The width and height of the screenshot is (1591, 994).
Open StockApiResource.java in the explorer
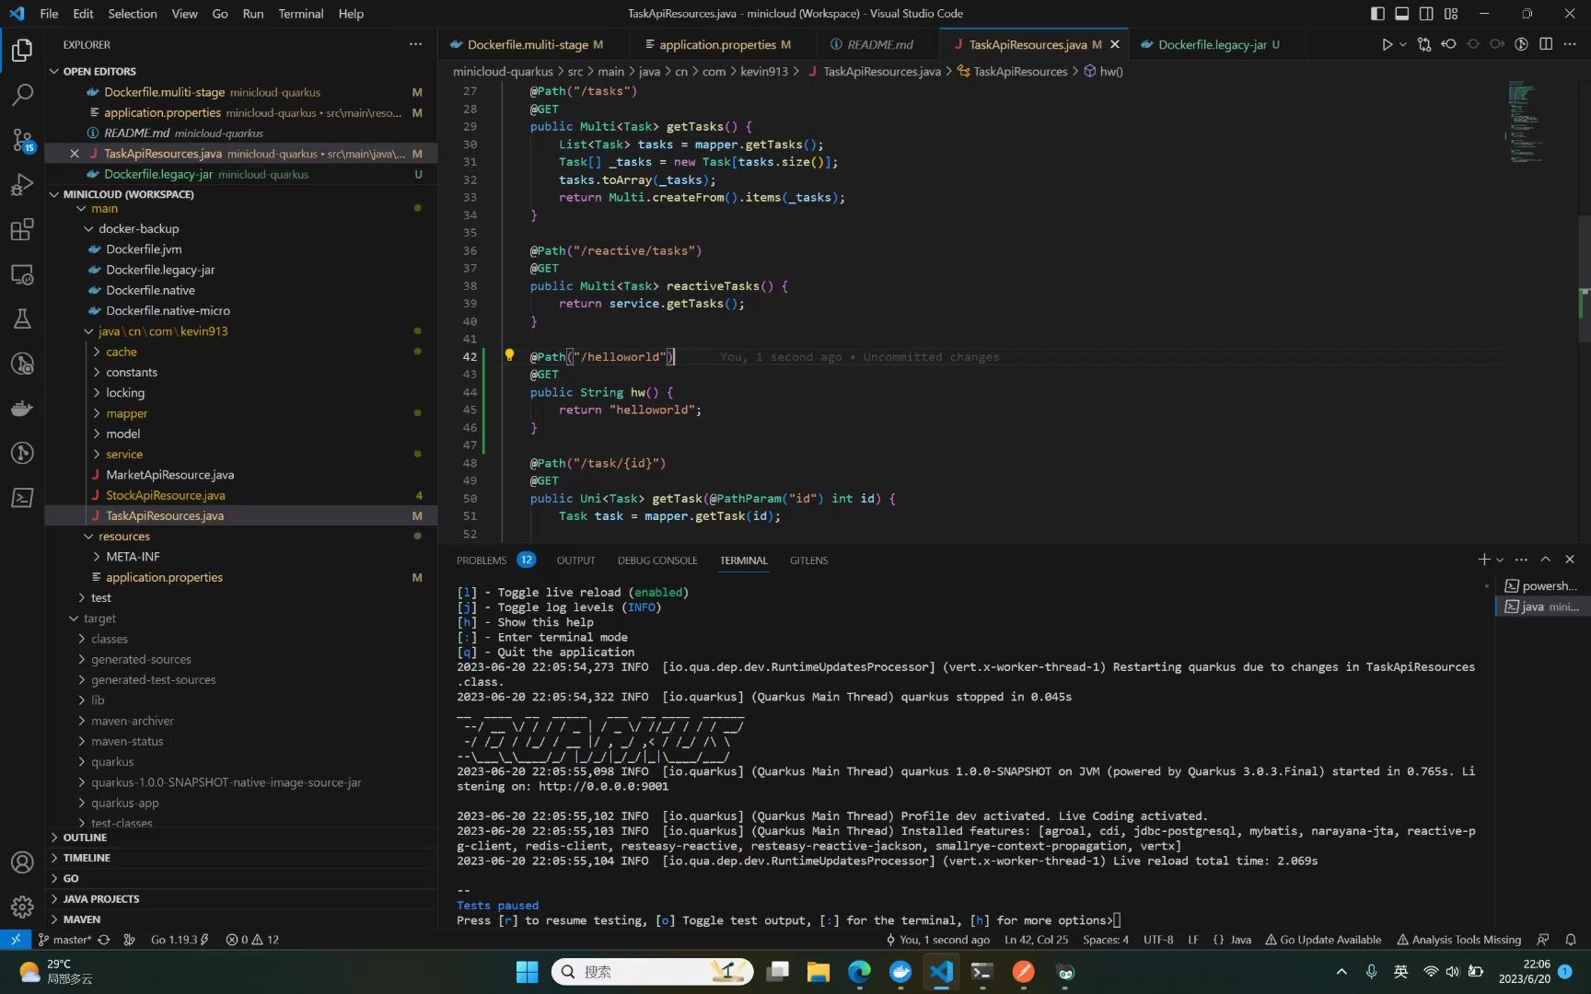243,495
